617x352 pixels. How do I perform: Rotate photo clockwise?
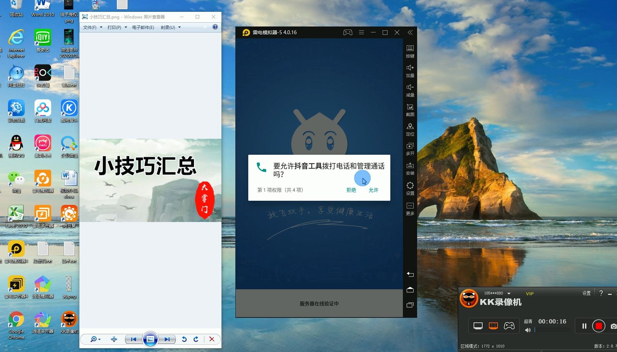tap(196, 339)
